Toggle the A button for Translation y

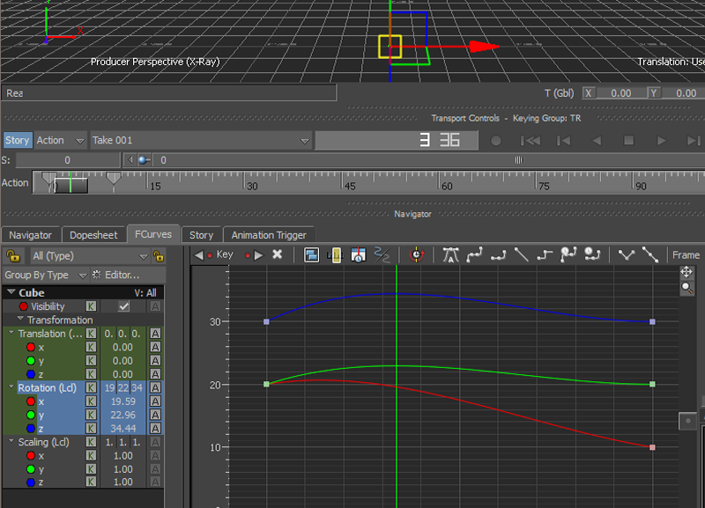point(155,360)
